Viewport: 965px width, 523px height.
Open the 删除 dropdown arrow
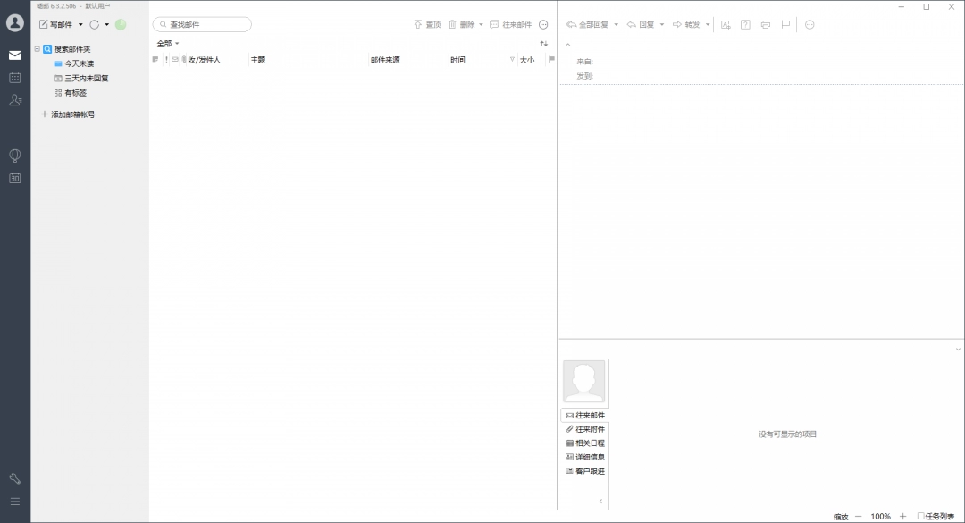pyautogui.click(x=481, y=25)
